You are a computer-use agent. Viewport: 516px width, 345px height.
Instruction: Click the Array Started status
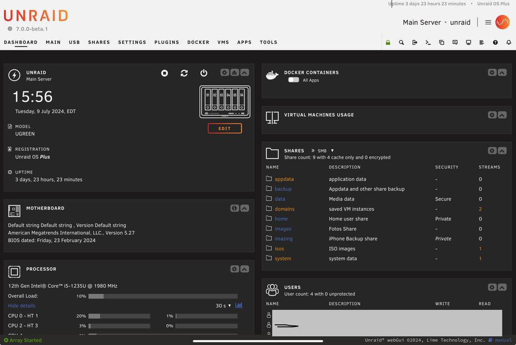click(23, 340)
